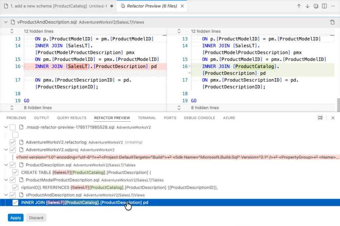File icon beside ProductDescription.sql row
The image size is (340, 226).
21,165
